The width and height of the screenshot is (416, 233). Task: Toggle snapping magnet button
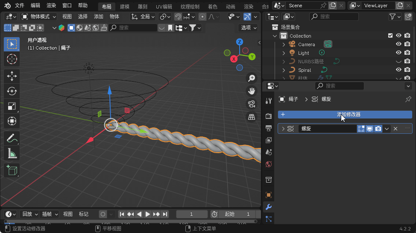[178, 17]
